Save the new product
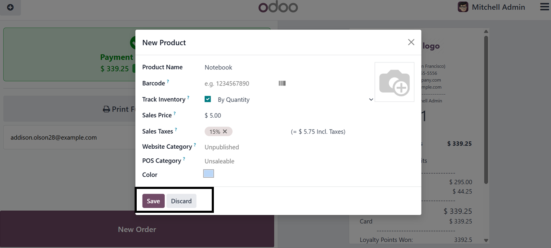Viewport: 551px width, 248px height. (x=153, y=201)
